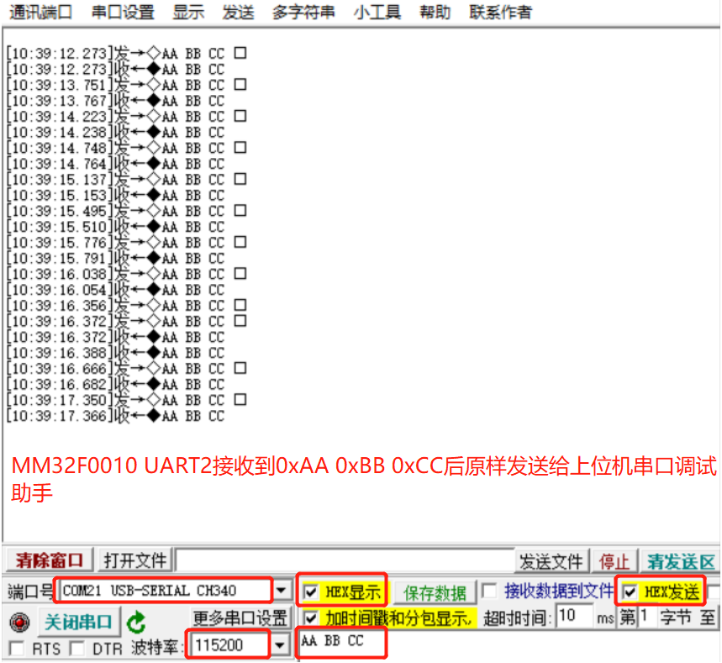Open the 多字符串 menu

coord(303,12)
